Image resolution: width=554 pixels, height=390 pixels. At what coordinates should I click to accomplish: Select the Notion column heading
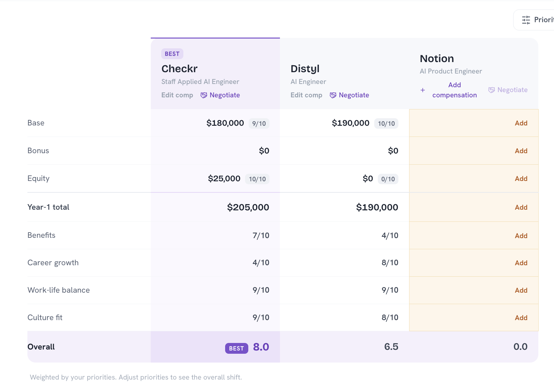(x=437, y=58)
